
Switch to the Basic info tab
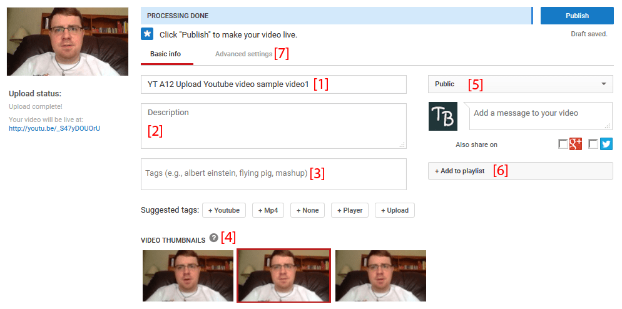point(165,54)
